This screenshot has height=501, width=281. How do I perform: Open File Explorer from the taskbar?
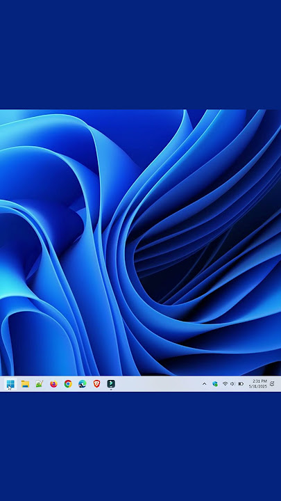click(x=25, y=383)
